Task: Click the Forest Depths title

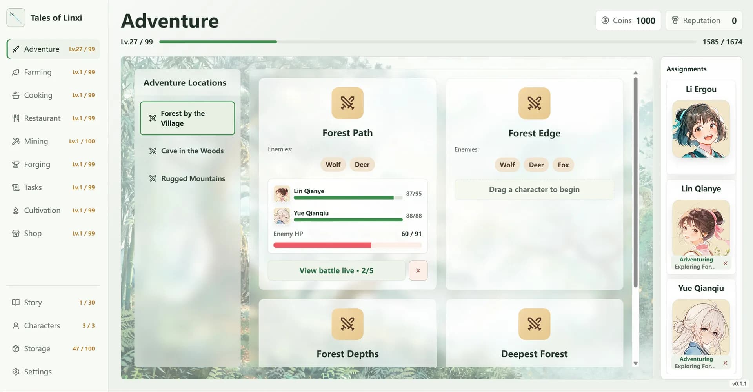Action: pyautogui.click(x=347, y=354)
